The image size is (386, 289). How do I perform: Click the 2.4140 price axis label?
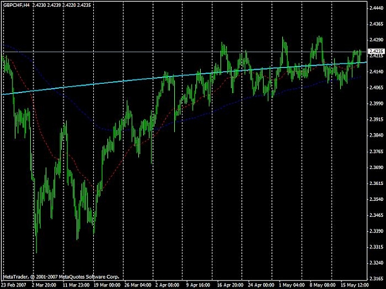coord(376,71)
